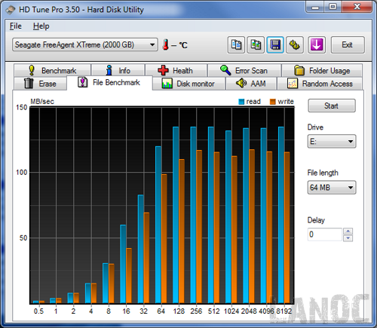Start the file benchmark
The width and height of the screenshot is (377, 328).
(332, 106)
